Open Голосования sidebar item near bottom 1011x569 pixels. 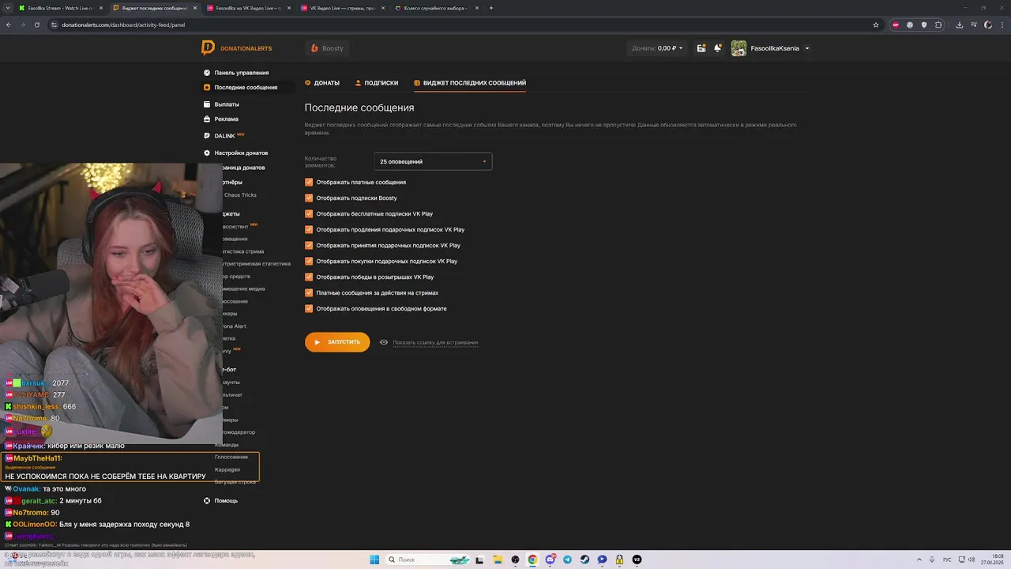[231, 457]
